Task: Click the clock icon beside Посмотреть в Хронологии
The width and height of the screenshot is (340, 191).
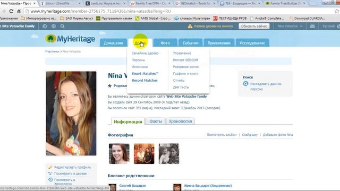Action: pyautogui.click(x=50, y=179)
